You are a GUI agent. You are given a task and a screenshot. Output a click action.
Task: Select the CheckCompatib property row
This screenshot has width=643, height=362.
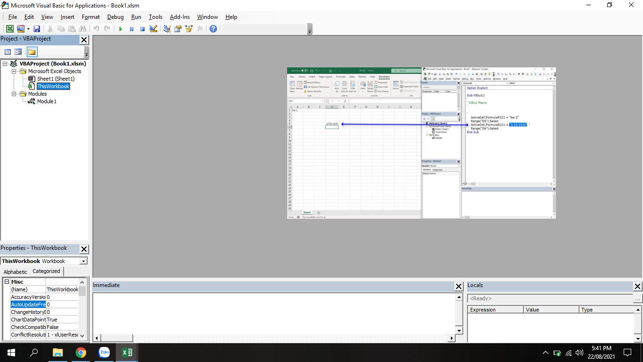click(x=44, y=327)
